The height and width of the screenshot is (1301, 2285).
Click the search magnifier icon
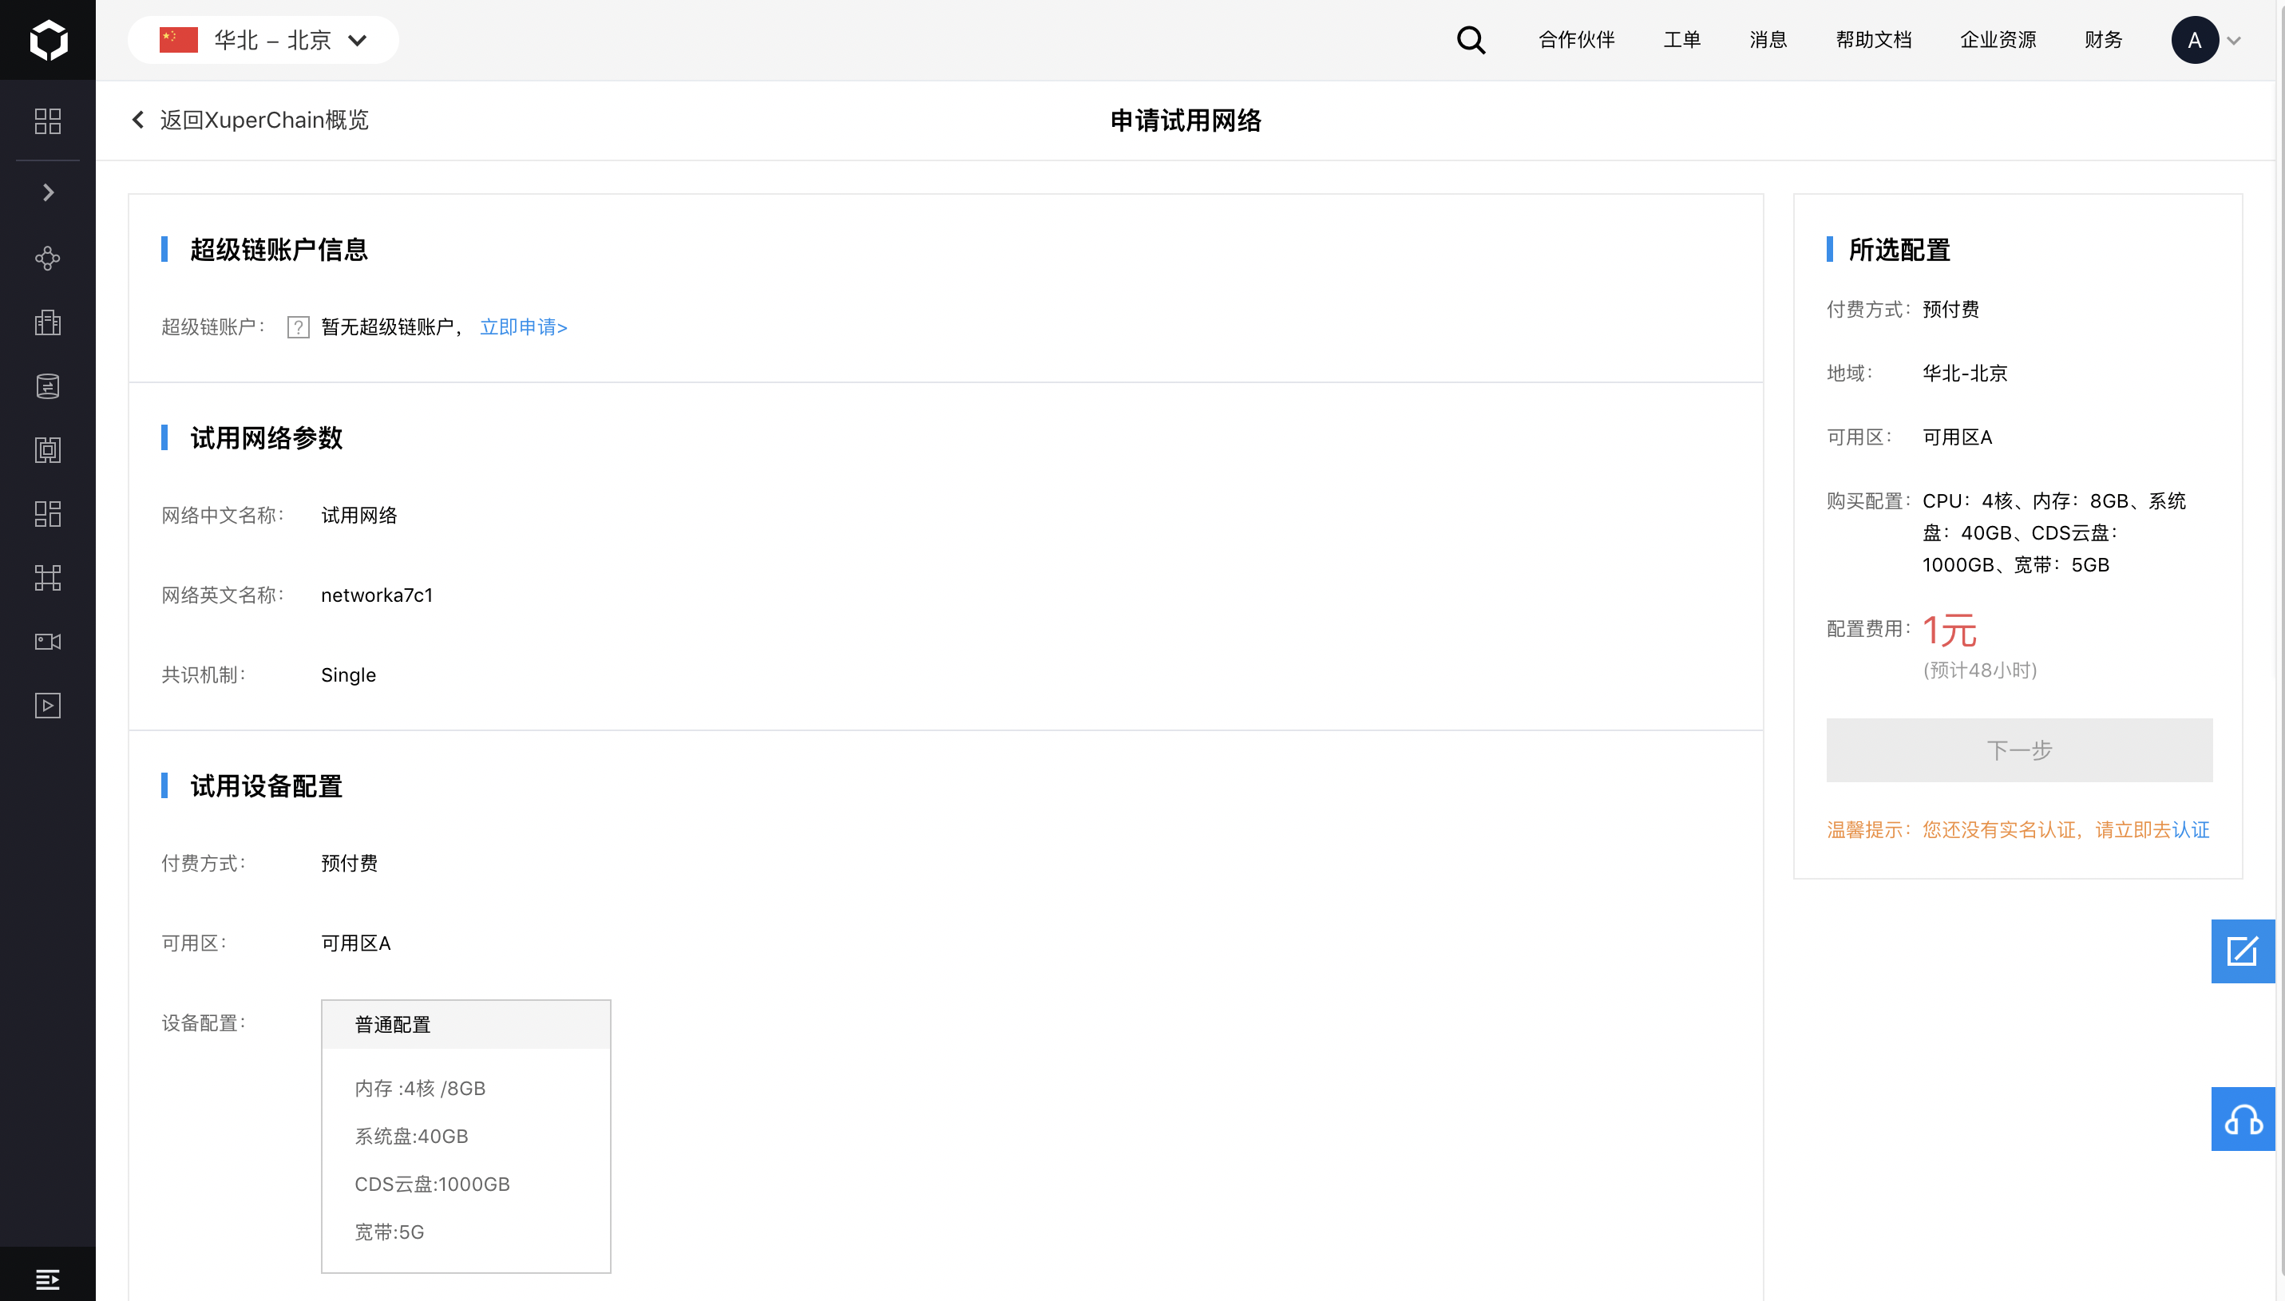pos(1471,40)
